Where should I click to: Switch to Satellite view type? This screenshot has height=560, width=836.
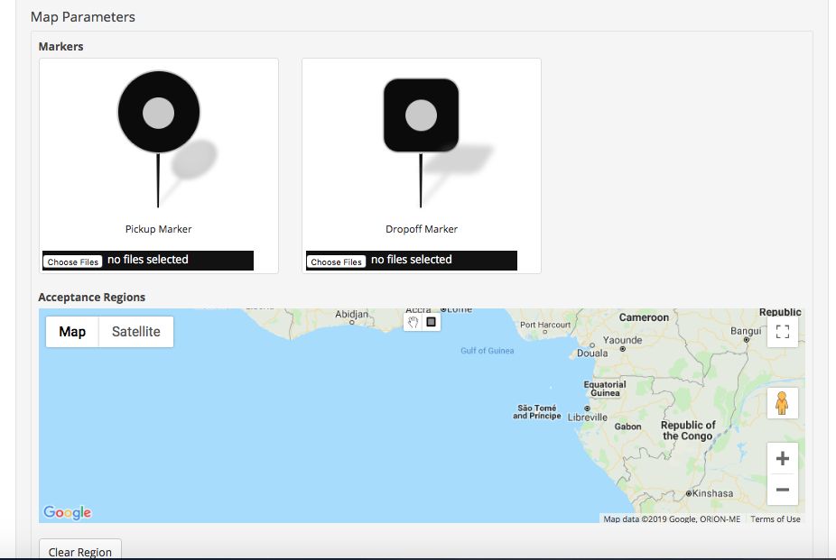coord(136,332)
